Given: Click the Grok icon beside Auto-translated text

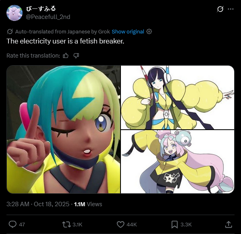Looking at the screenshot, I should click(x=10, y=32).
